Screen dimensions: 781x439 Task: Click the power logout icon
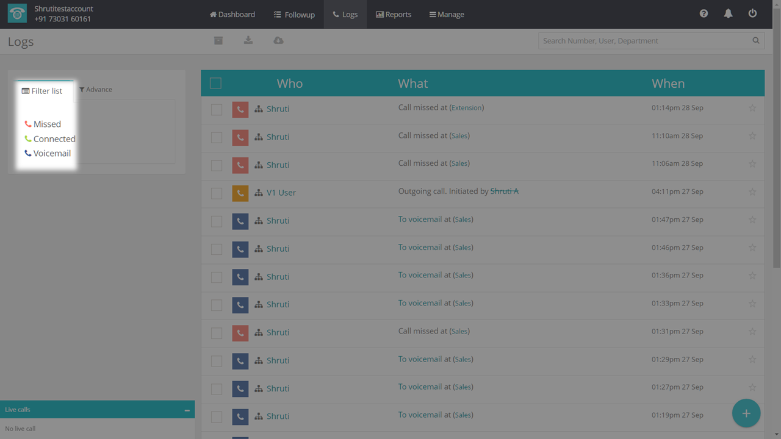click(x=752, y=13)
